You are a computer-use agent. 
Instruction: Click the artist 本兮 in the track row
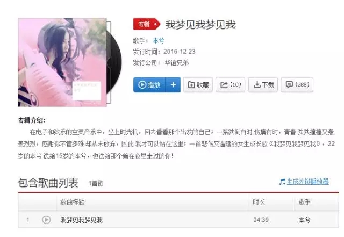tap(305, 220)
